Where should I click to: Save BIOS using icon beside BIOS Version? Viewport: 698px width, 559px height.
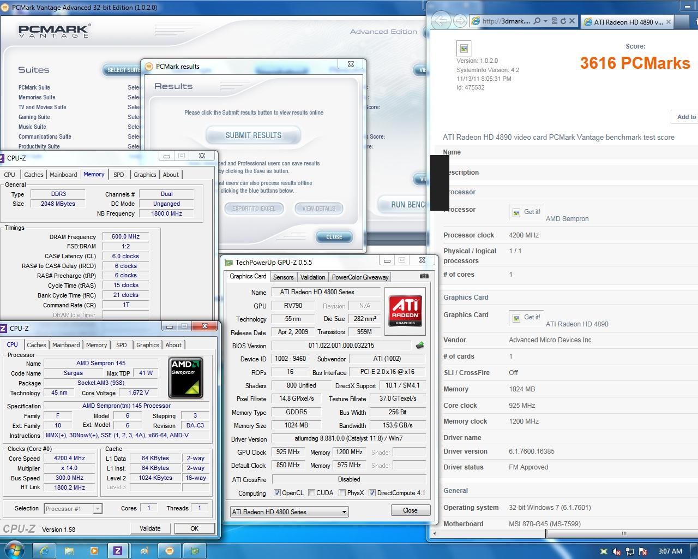point(419,346)
